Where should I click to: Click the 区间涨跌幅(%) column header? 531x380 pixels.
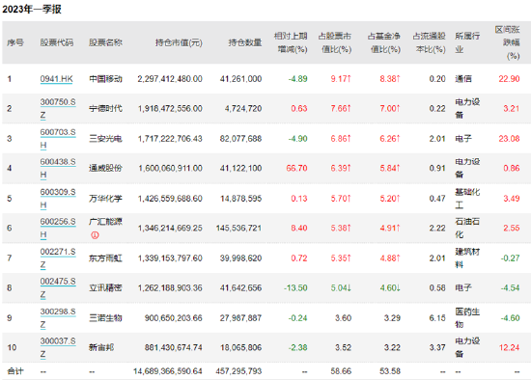(x=507, y=42)
